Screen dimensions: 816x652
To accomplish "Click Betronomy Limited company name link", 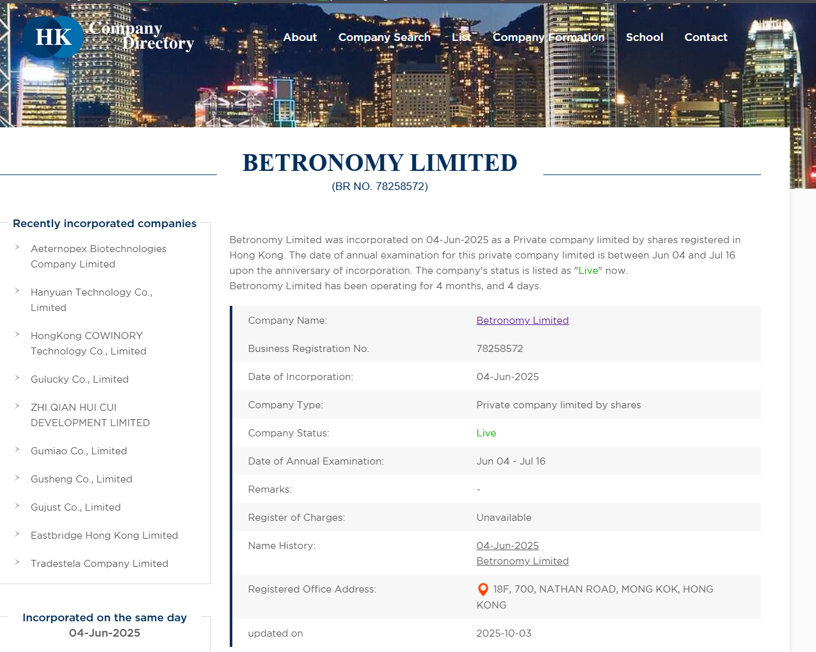I will click(522, 321).
